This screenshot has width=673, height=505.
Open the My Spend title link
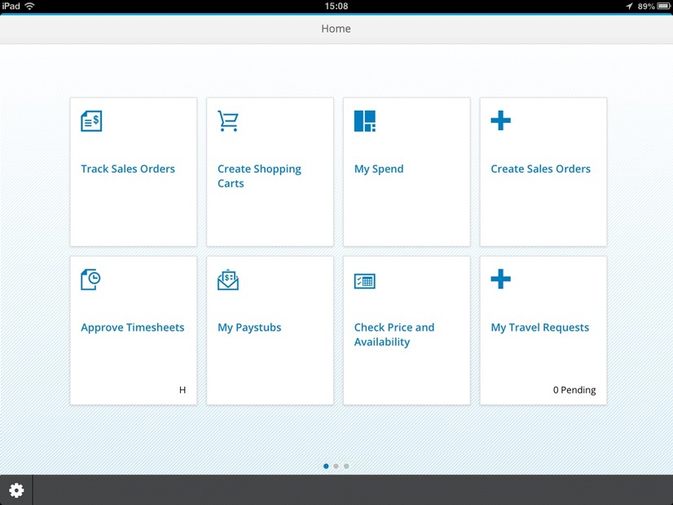click(379, 169)
